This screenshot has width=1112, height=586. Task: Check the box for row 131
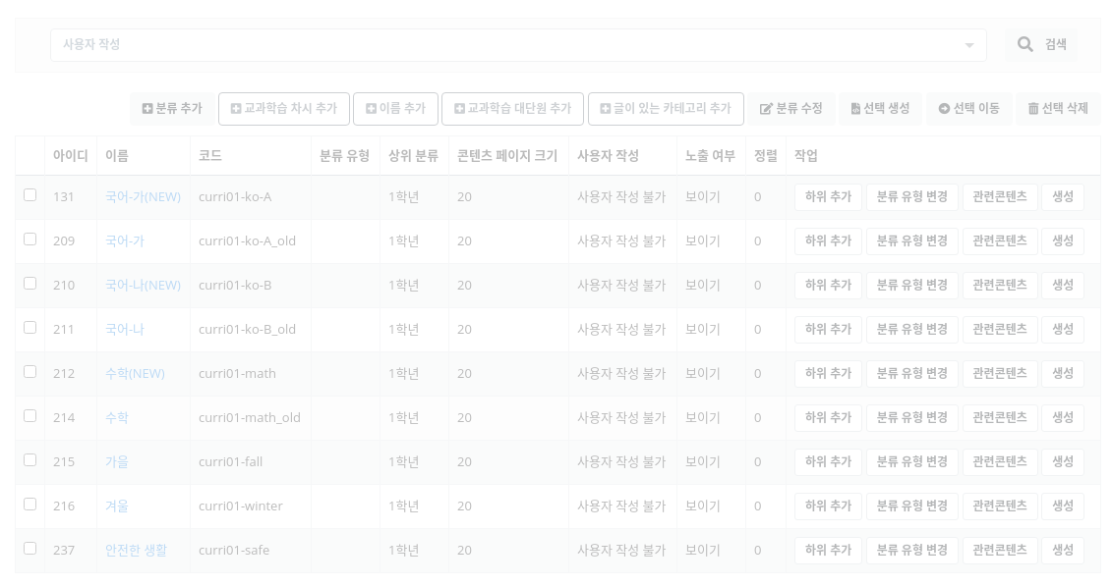[29, 195]
